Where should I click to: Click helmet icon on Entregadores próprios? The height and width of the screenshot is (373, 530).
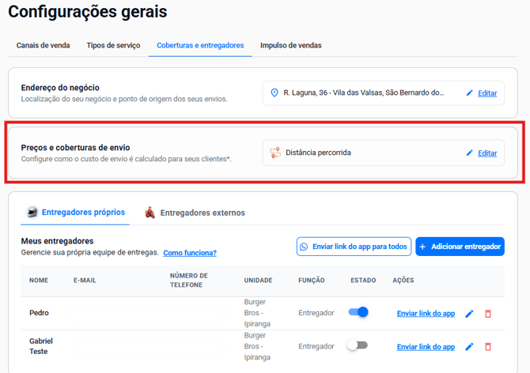click(x=32, y=213)
